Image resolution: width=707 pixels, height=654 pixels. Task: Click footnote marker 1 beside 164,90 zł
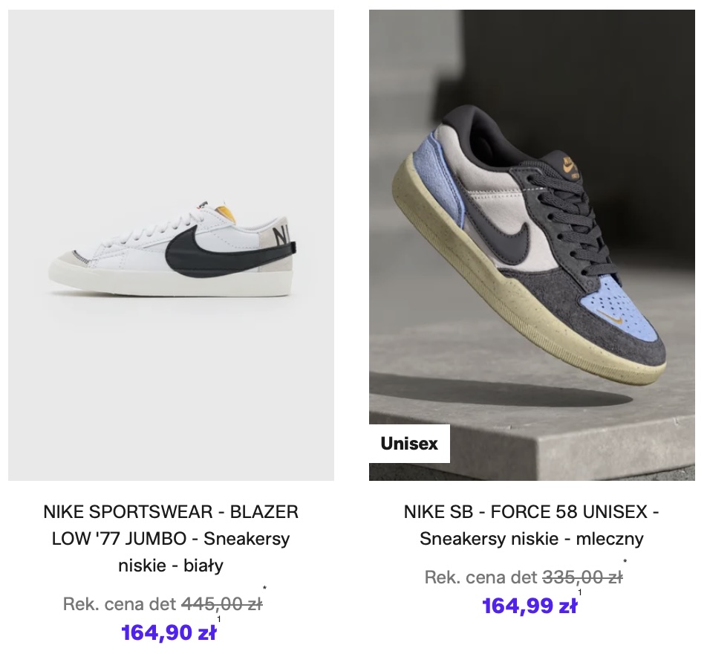(x=218, y=619)
